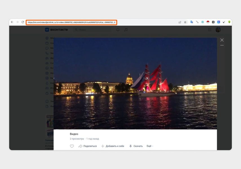
Task: Click the bookmarks icon in VK sidebar
Action: (47, 101)
